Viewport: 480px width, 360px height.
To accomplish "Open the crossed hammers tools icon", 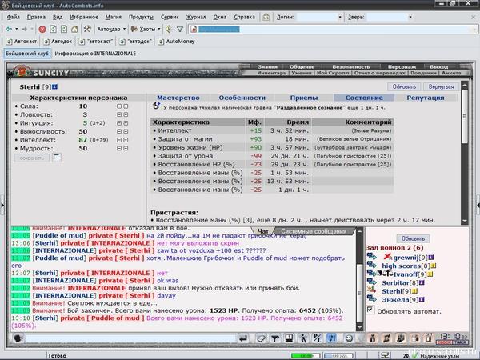I will coord(87,29).
